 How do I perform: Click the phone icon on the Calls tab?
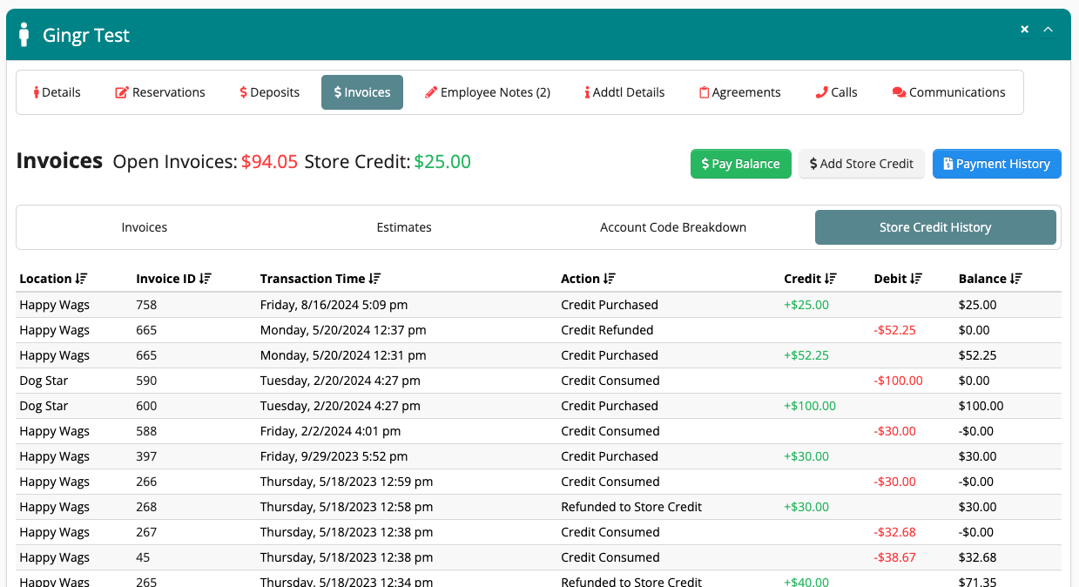click(x=820, y=91)
